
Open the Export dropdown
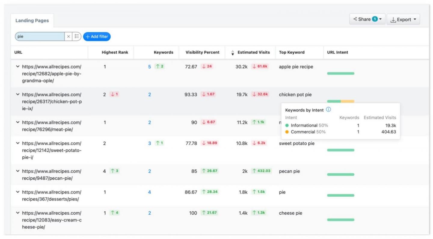[403, 20]
